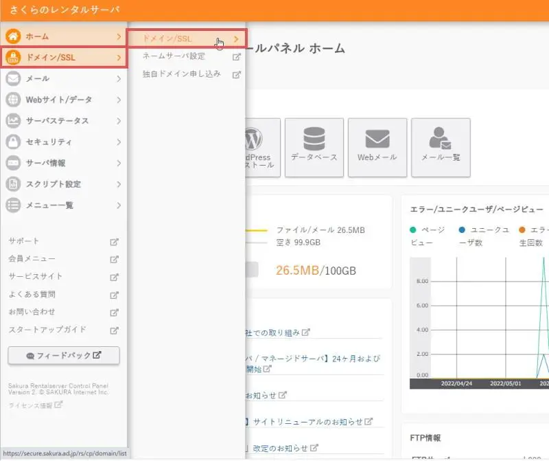The image size is (549, 461).
Task: Expand the メール menu chevron
Action: tap(119, 79)
